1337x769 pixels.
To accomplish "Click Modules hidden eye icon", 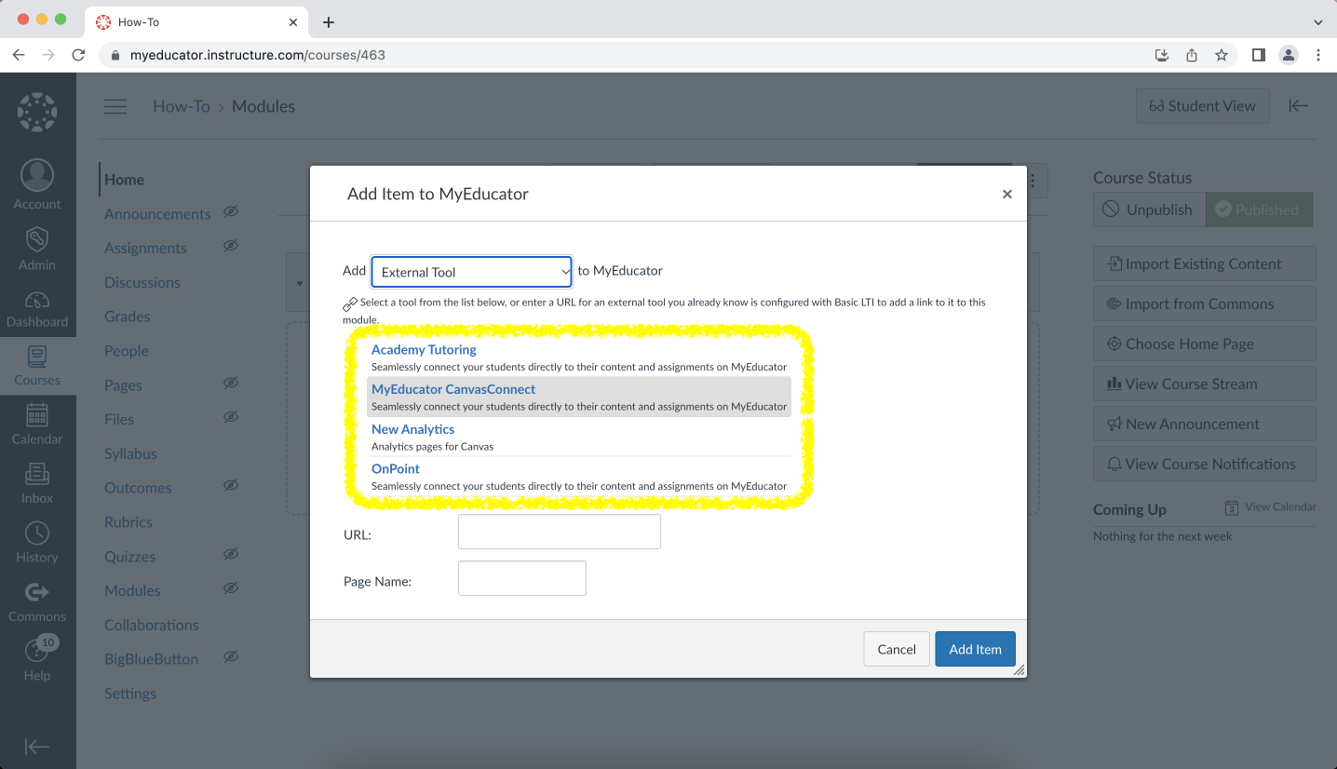I will pos(231,588).
